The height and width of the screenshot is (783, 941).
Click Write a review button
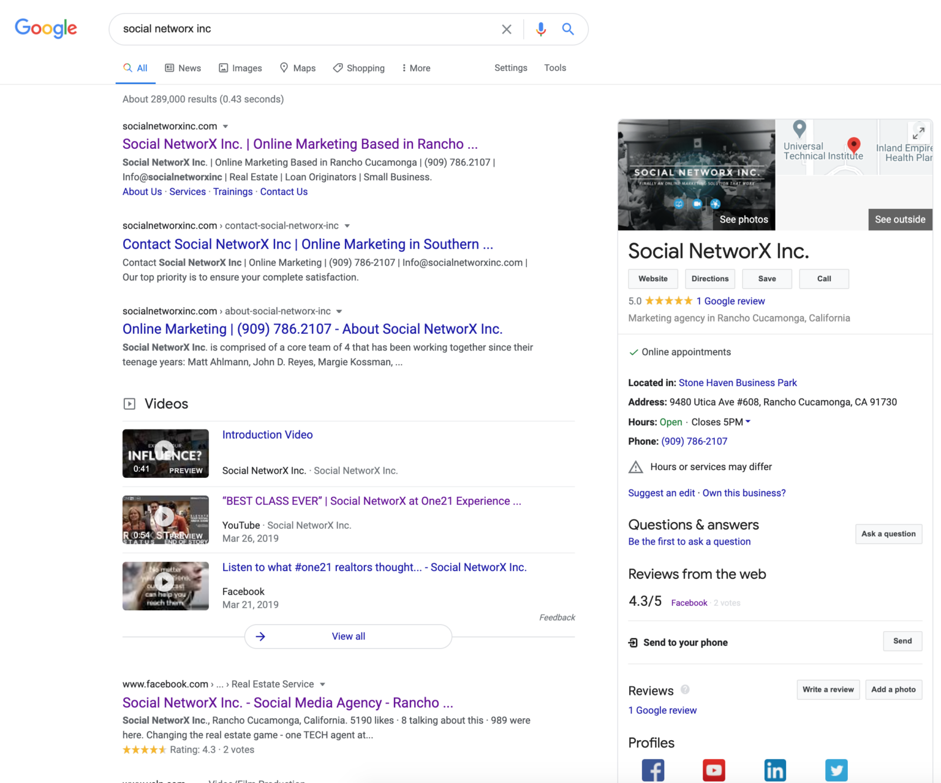(828, 689)
